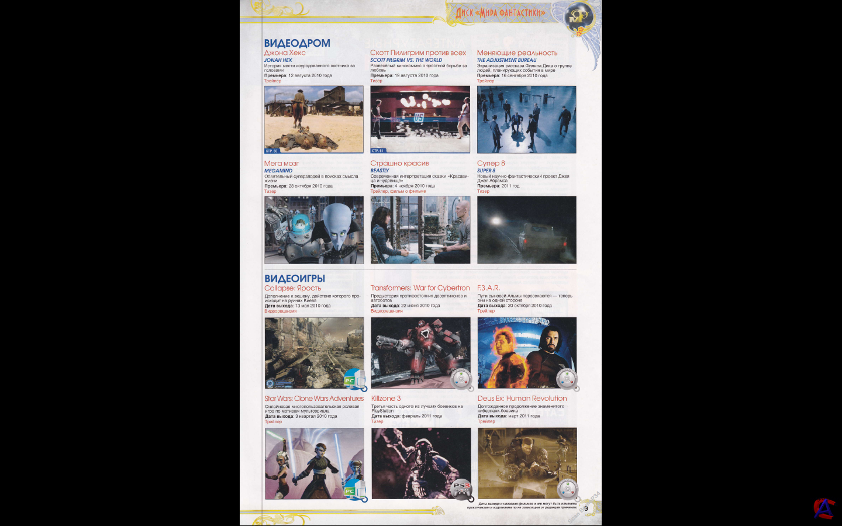Click the PS3 icon on Killzone 3 image
This screenshot has height=526, width=842.
pyautogui.click(x=462, y=489)
